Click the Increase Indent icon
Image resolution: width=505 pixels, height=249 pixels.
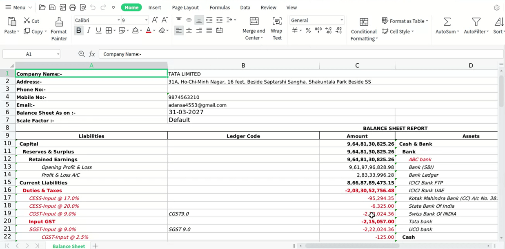[219, 20]
